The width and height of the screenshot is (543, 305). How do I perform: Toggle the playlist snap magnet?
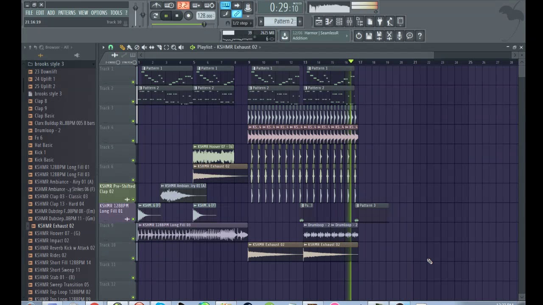(111, 47)
